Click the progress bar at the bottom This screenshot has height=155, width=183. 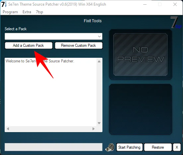(x=54, y=147)
